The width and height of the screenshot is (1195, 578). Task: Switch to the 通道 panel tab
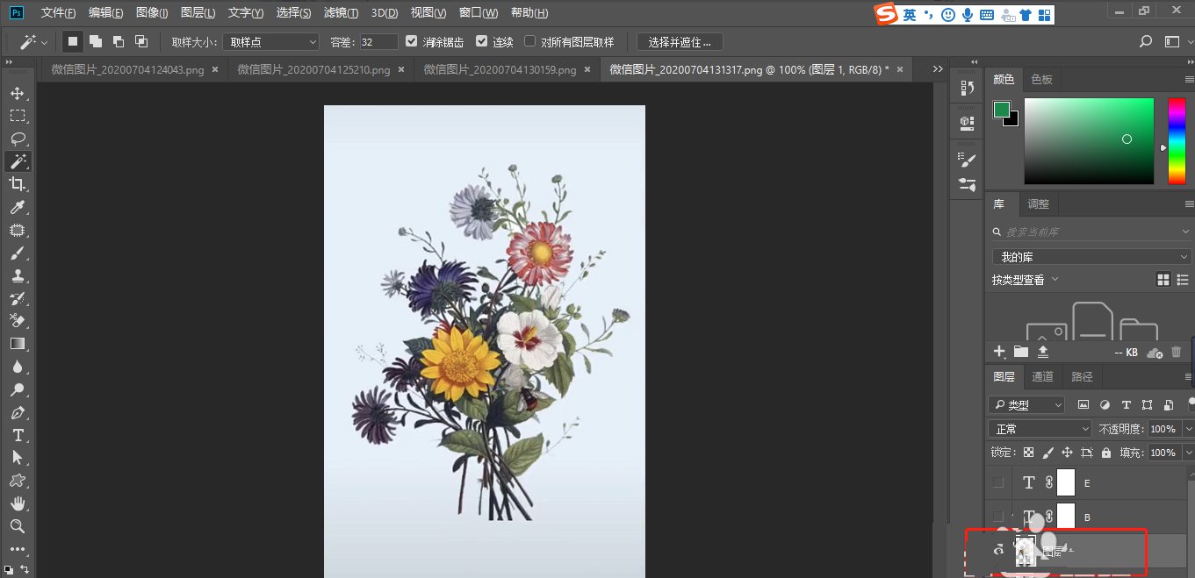point(1042,376)
